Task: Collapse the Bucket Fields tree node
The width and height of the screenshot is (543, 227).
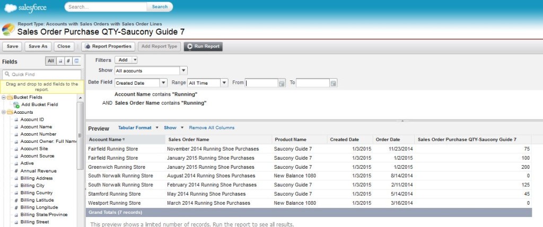Action: click(x=4, y=97)
